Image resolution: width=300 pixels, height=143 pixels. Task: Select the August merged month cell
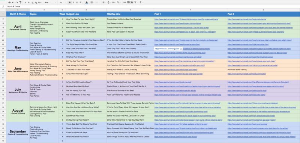click(x=18, y=111)
